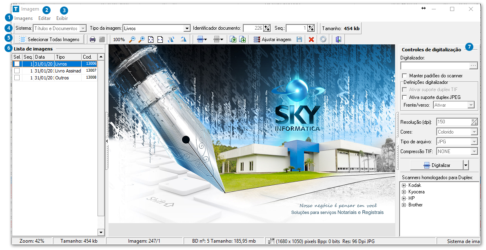
Task: Click the Identificador documento stepper arrows
Action: (x=267, y=29)
